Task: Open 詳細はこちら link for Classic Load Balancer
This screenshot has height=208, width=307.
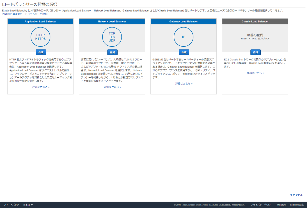Action: tap(255, 73)
